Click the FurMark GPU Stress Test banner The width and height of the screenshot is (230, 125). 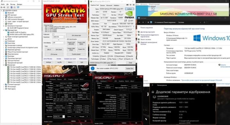[65, 13]
